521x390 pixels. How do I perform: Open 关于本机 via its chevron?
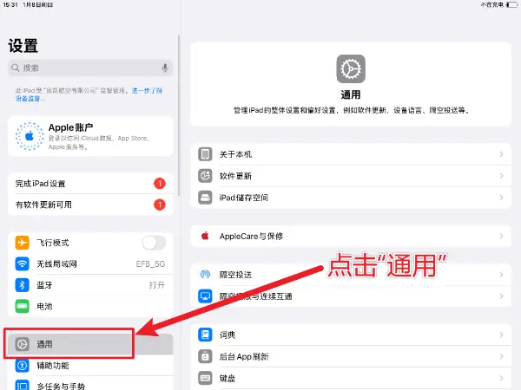pos(501,154)
